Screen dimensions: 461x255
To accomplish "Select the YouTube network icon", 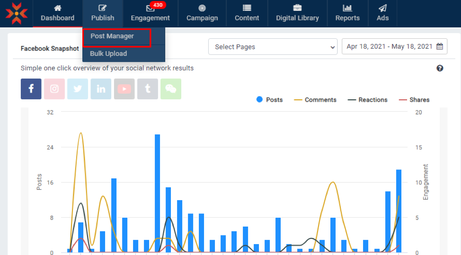I will click(124, 89).
